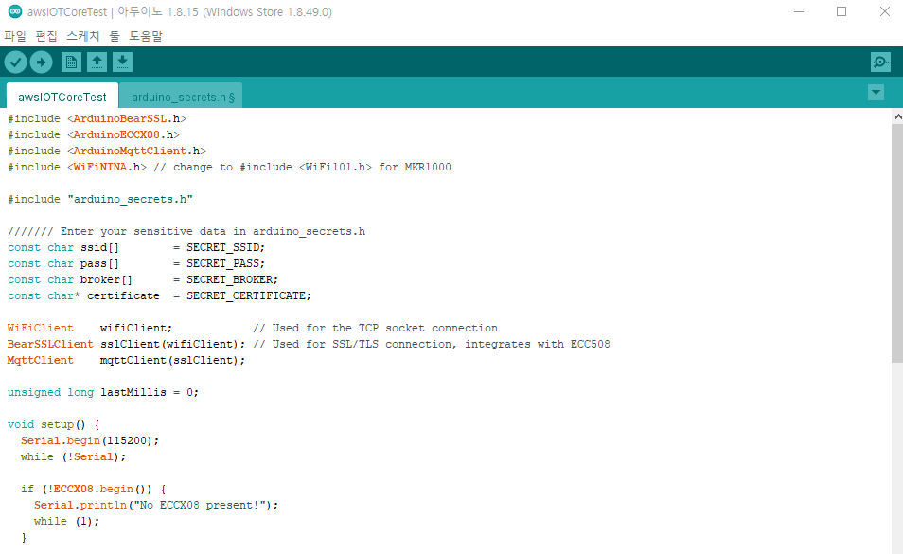Click on SECRET_SSID in the code
This screenshot has height=554, width=903.
pos(223,247)
